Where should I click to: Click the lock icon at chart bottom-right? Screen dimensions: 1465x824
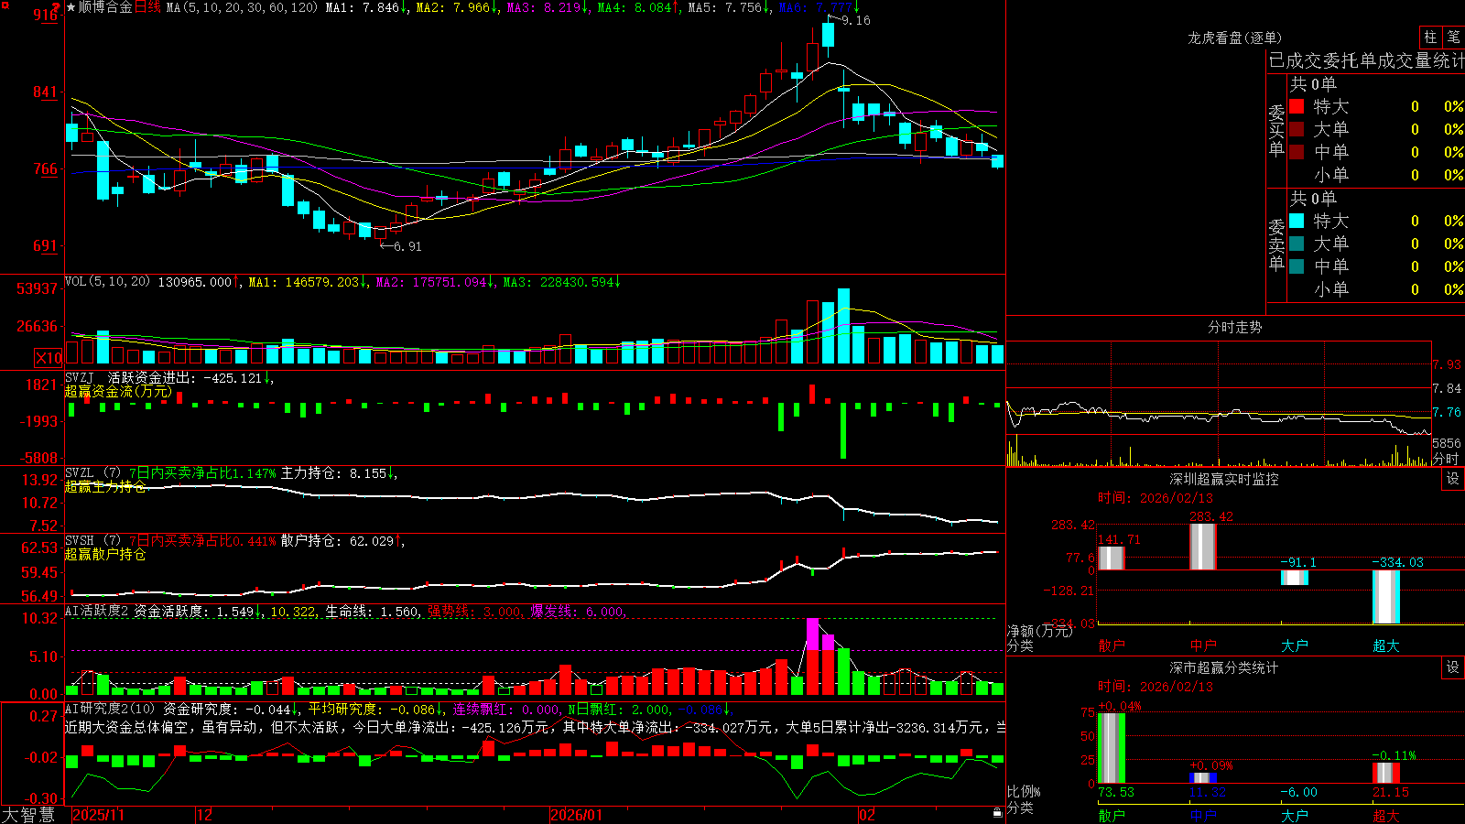tap(997, 813)
